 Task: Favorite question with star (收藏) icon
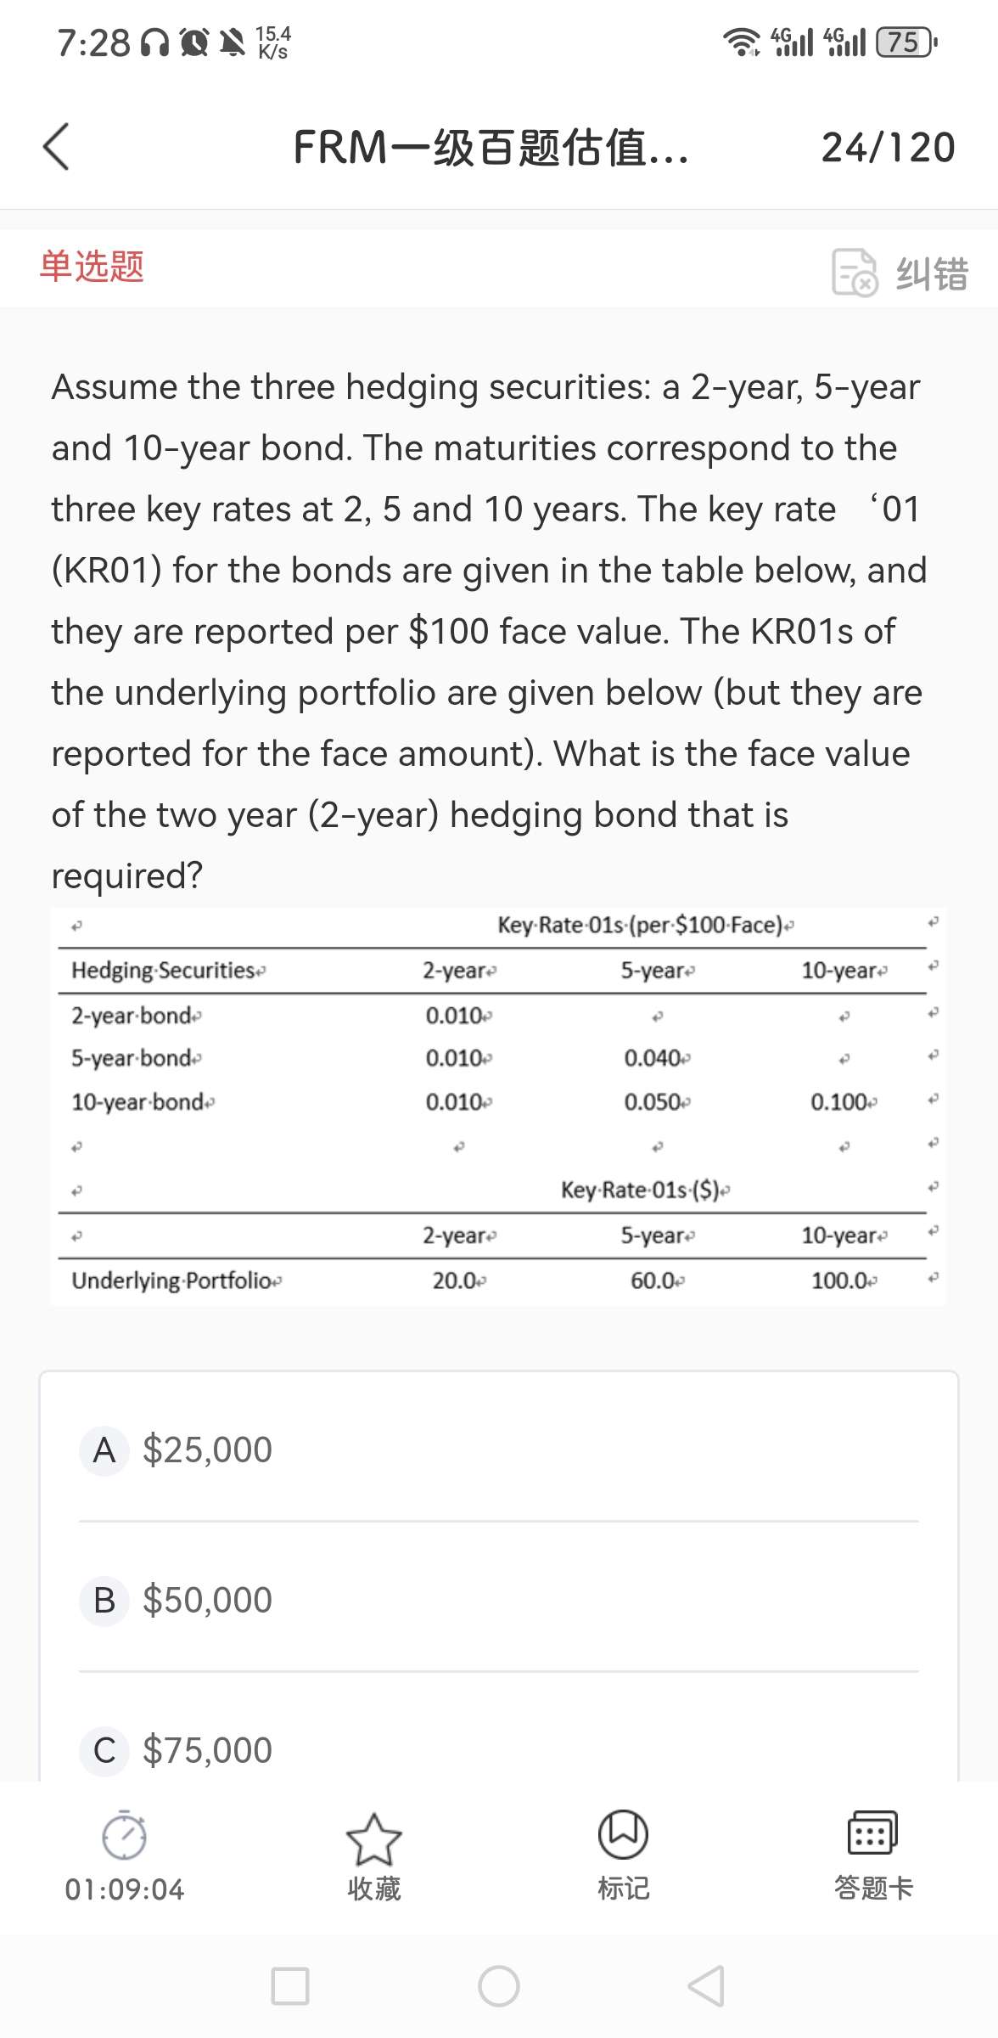tap(373, 1838)
